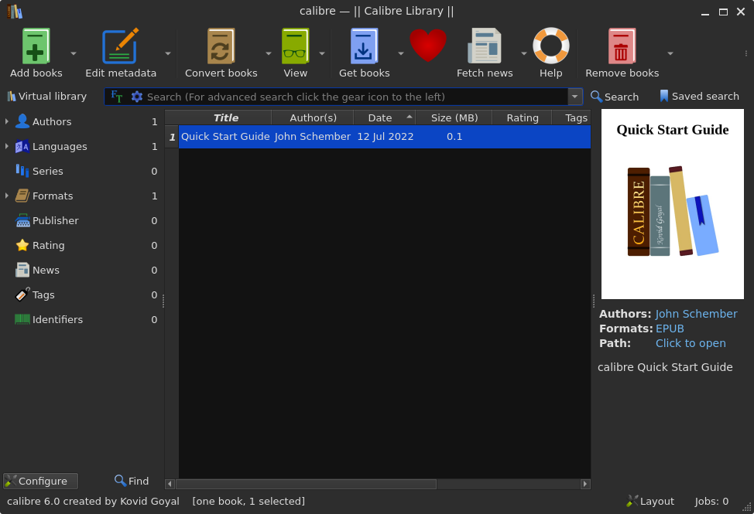Click the red heart donate icon
Screen dimensions: 754x514
[x=428, y=46]
